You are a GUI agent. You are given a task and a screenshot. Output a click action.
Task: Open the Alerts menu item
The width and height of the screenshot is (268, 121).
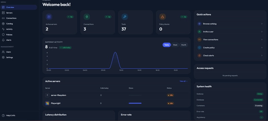click(19, 40)
